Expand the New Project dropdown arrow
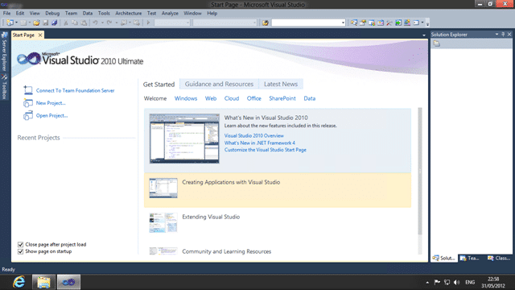Viewport: 515px width, 290px height. [16, 23]
